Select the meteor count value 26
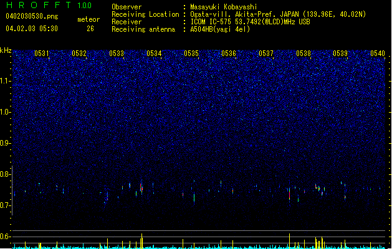The width and height of the screenshot is (392, 249). 90,29
